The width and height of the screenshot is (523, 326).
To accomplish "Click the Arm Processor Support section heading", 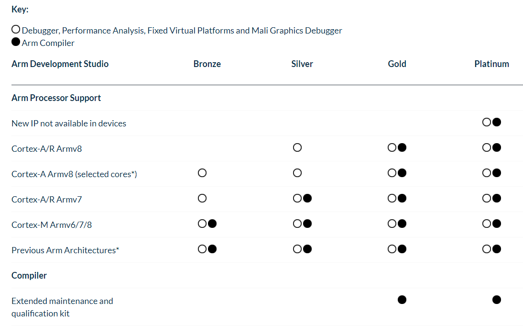I will 56,98.
